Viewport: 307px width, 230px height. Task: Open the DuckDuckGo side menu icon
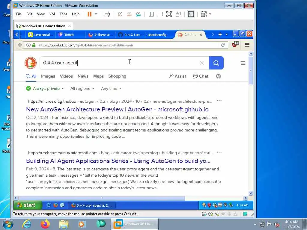pos(243,63)
